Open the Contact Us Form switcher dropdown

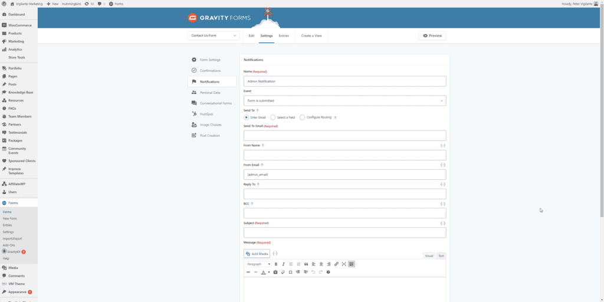[x=214, y=35]
